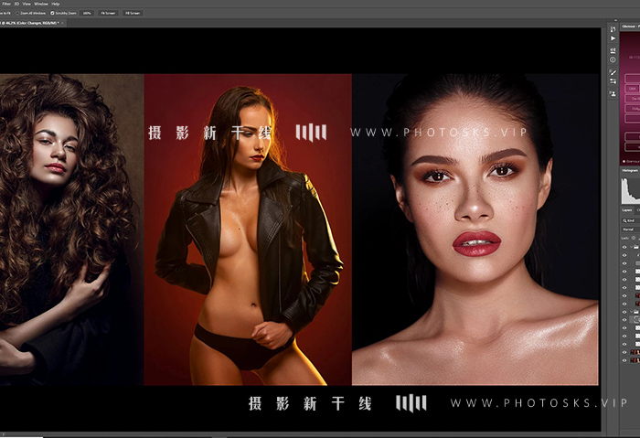Open the circular clock icon in dock
The image size is (640, 438).
click(x=613, y=60)
